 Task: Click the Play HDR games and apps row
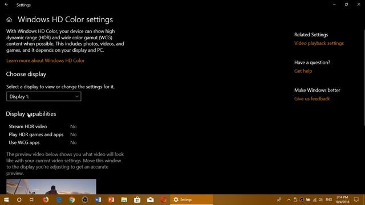[43, 134]
